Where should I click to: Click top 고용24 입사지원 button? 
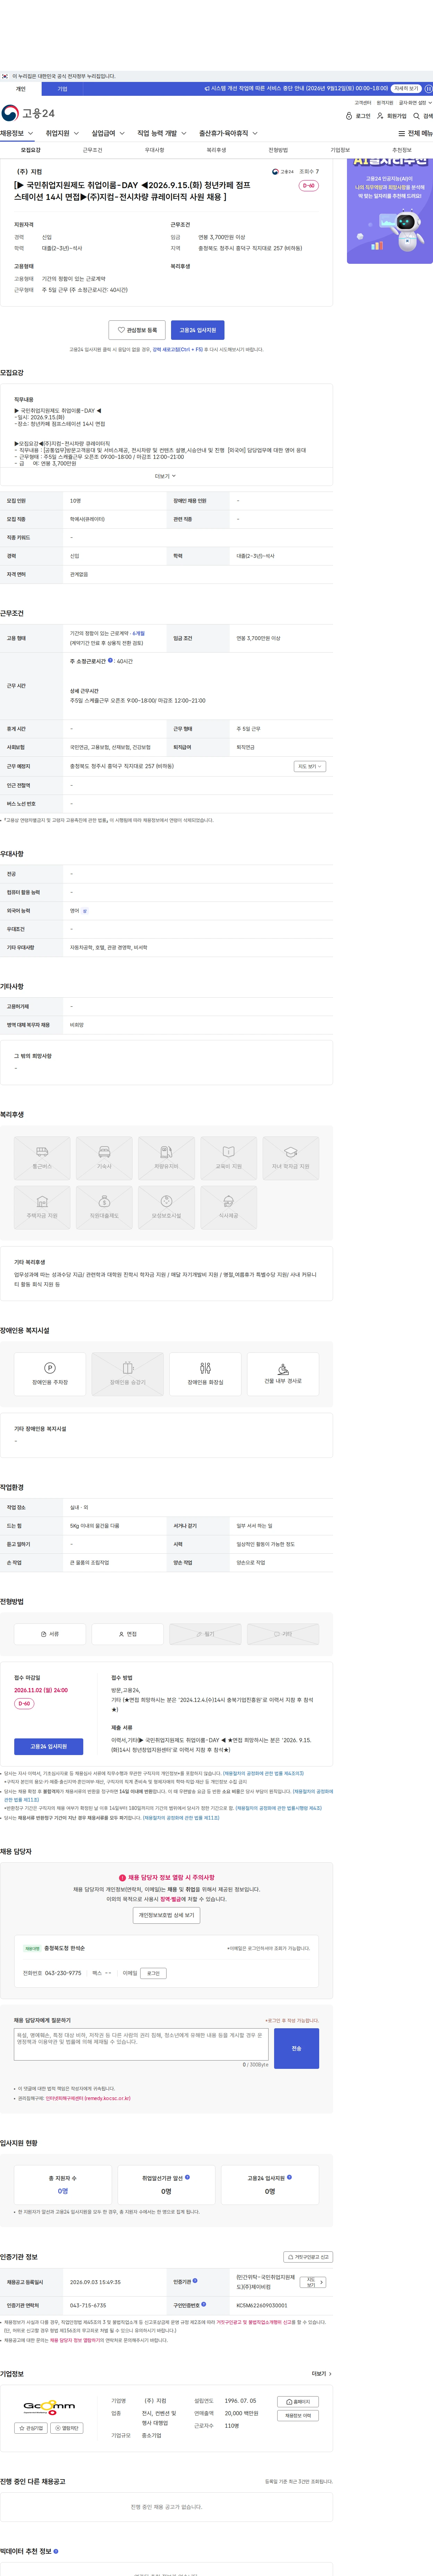198,330
